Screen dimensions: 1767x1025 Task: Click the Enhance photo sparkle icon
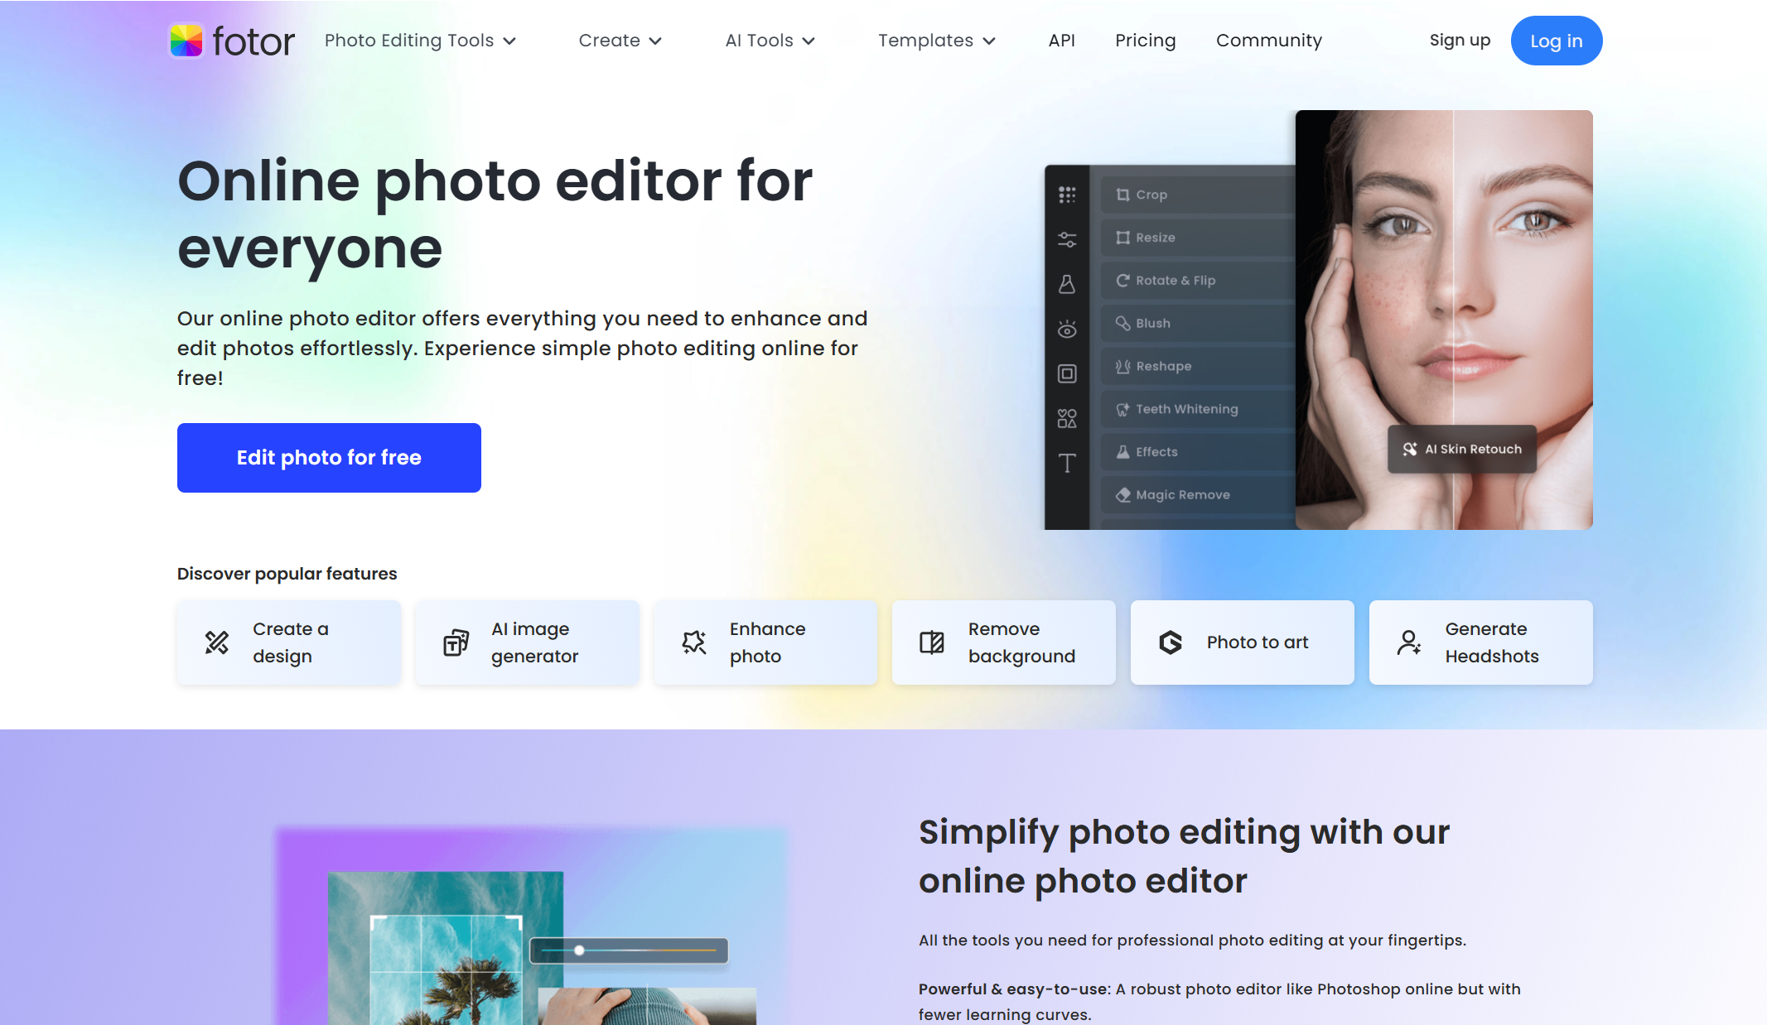(x=694, y=642)
